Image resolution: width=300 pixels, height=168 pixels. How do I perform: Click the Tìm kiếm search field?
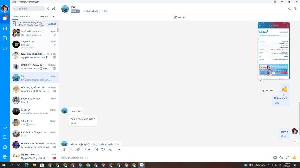click(x=29, y=9)
